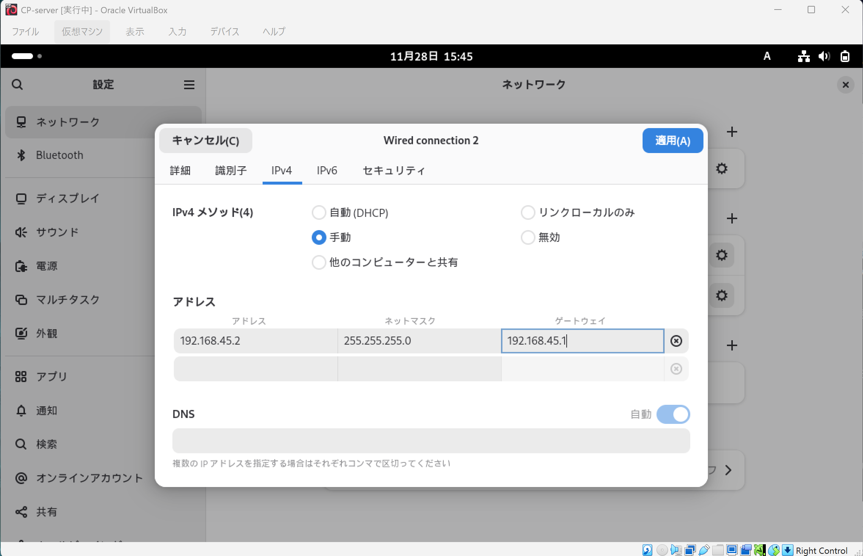Open Bluetooth settings in sidebar
The height and width of the screenshot is (556, 863).
point(59,155)
